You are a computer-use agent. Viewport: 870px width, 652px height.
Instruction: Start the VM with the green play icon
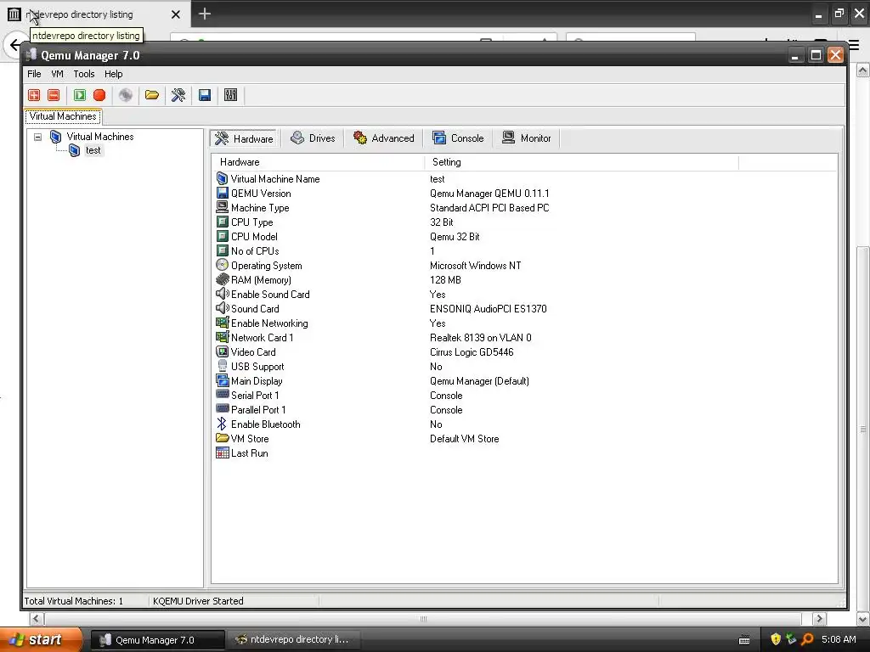click(80, 95)
